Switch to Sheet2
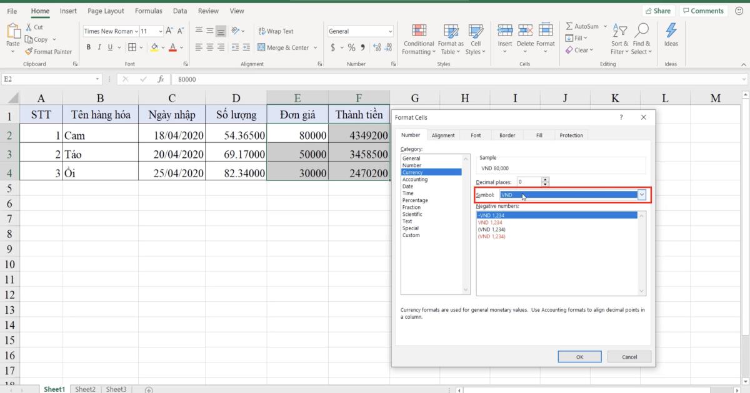The image size is (750, 393). 85,389
